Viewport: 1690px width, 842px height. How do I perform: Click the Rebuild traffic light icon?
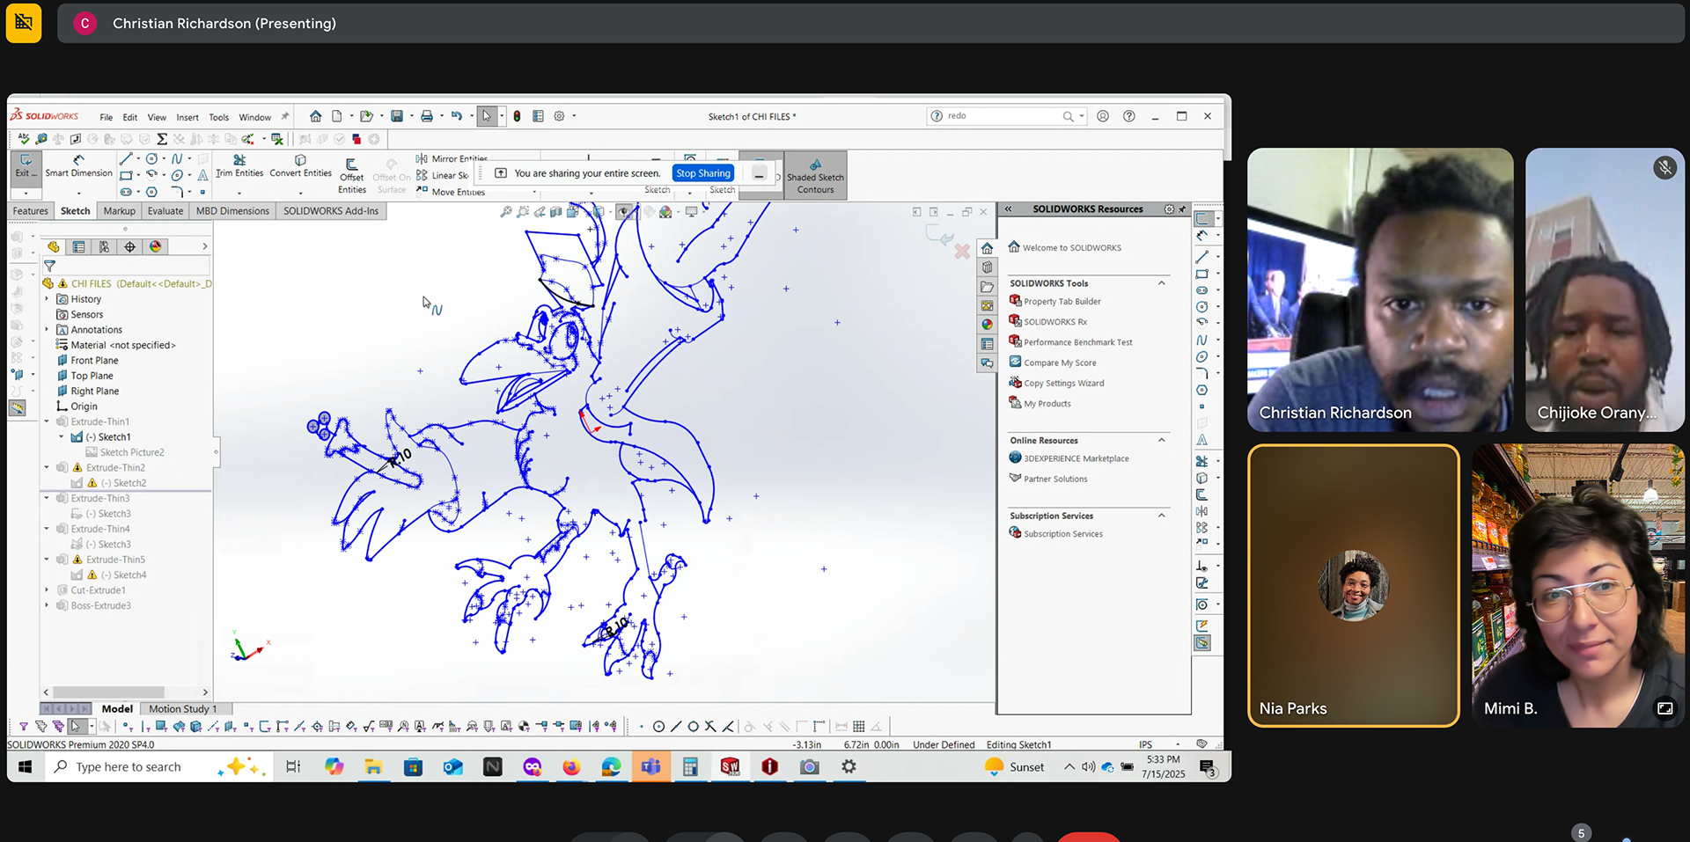(517, 116)
